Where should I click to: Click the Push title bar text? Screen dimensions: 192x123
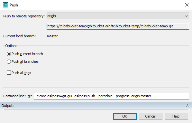(14, 5)
